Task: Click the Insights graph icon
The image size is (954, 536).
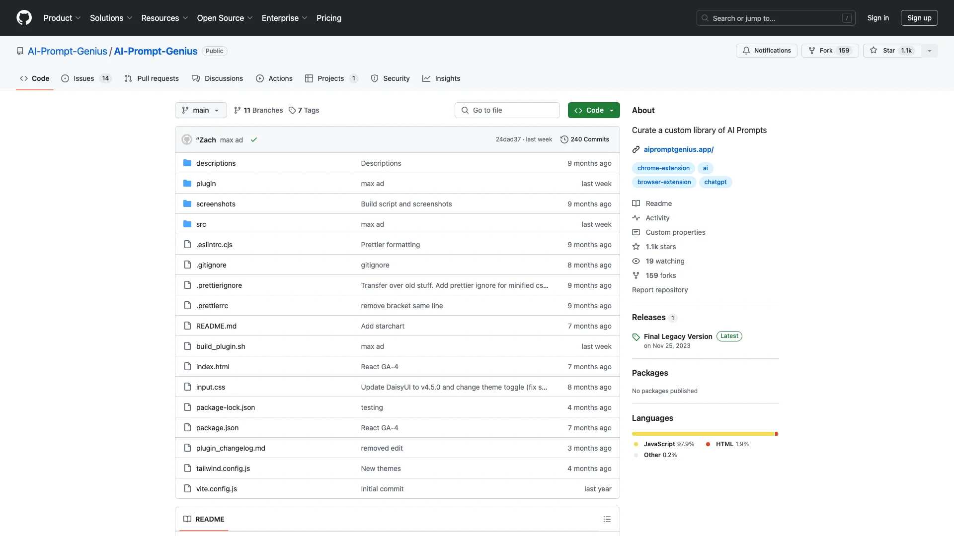Action: tap(426, 78)
